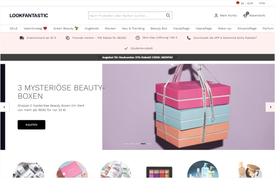
Task: Select the last carousel indicator dash
Action: point(149,144)
